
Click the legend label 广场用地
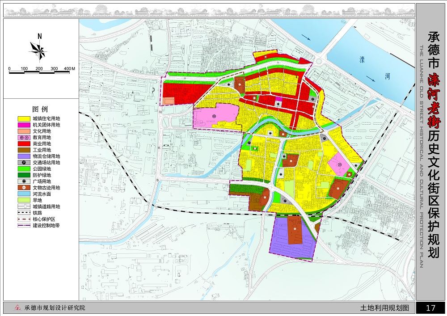[x=42, y=181]
